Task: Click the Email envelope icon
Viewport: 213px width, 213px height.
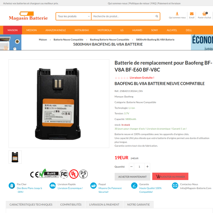Action: 192,14
